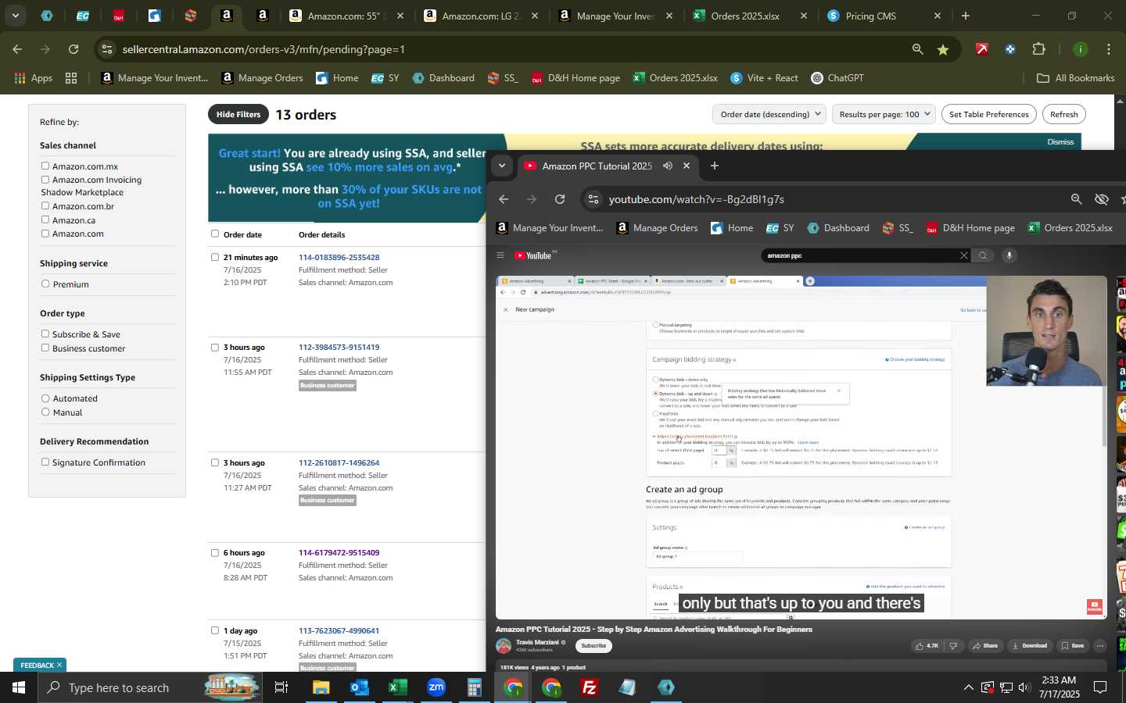Open the Vite + React bookmark
The image size is (1126, 703).
click(764, 78)
